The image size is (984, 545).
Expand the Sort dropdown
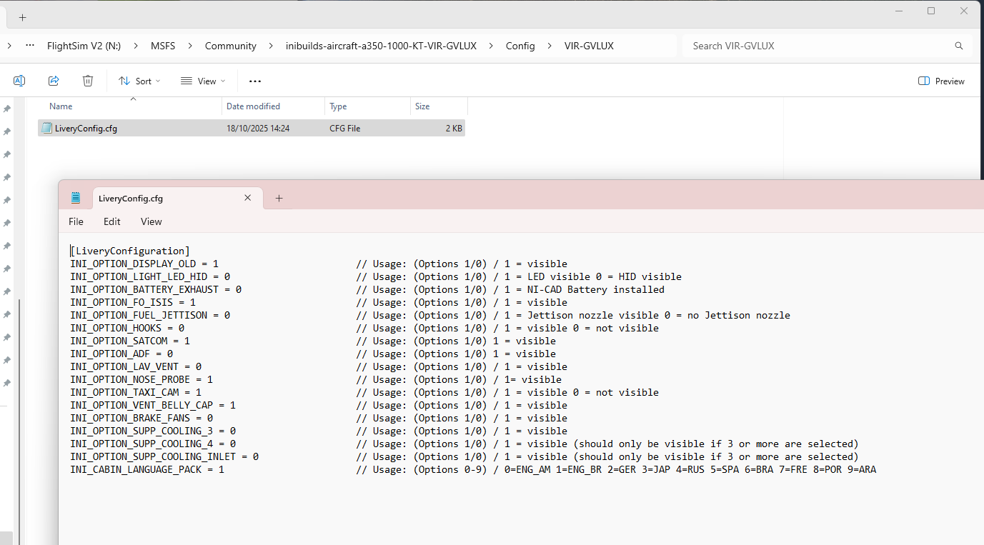point(139,81)
